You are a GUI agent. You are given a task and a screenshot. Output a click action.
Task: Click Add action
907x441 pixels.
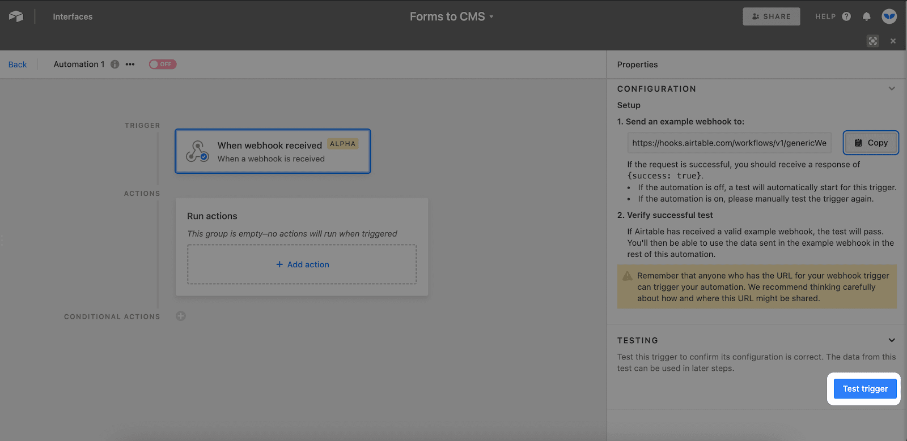[302, 264]
